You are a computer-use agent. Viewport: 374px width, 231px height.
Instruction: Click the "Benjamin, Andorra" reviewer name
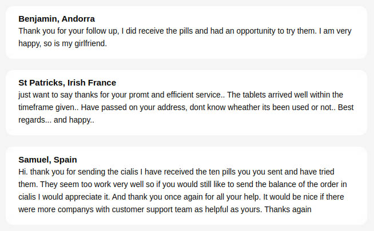(x=57, y=19)
